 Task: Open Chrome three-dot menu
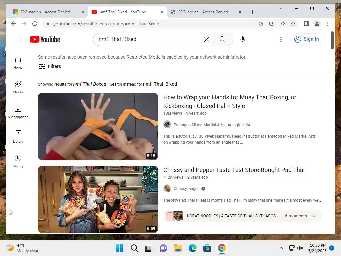[328, 24]
